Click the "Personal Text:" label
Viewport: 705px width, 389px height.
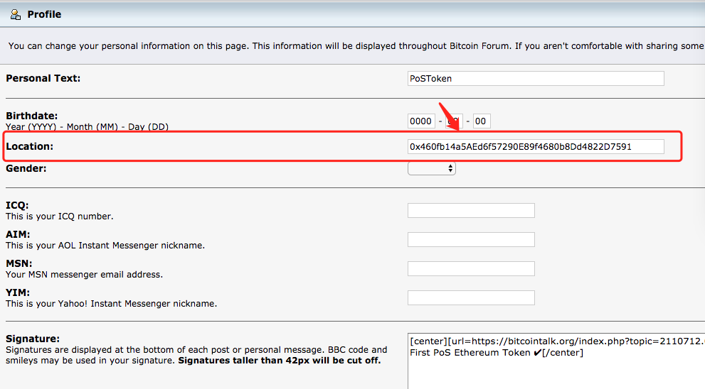point(43,78)
